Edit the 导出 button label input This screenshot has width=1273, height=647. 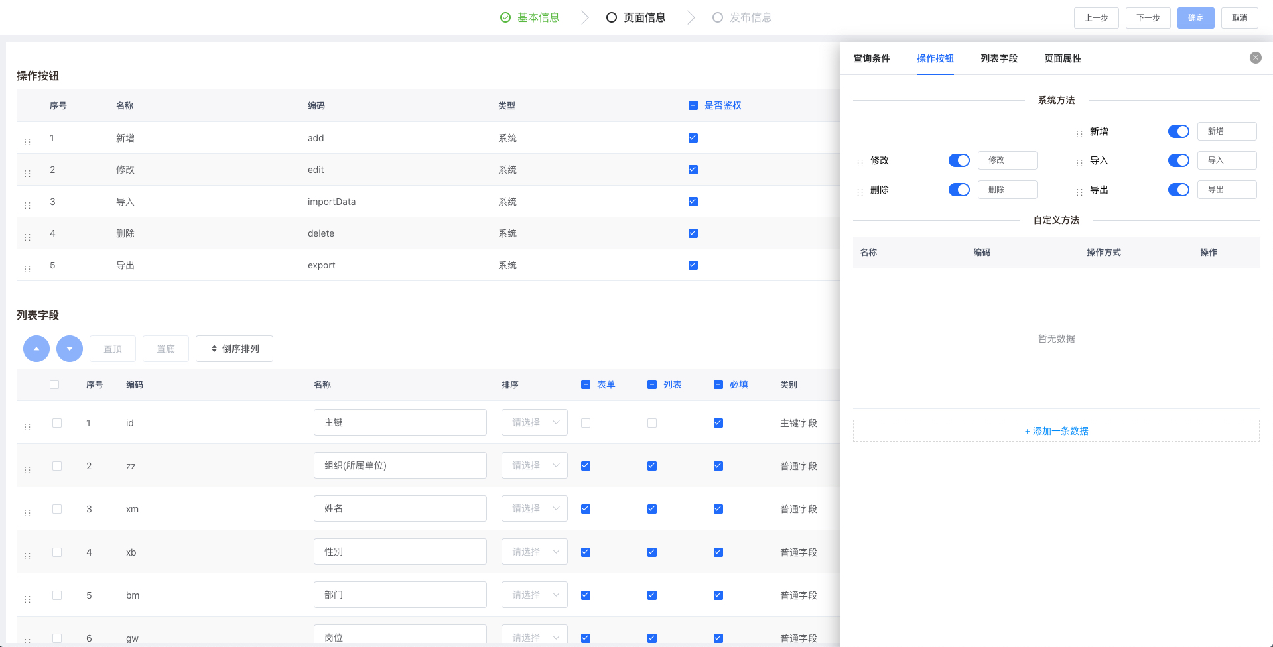tap(1227, 190)
